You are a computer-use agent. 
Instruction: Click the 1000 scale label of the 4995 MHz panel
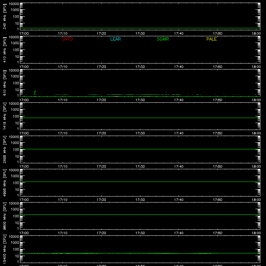[x=15, y=176]
